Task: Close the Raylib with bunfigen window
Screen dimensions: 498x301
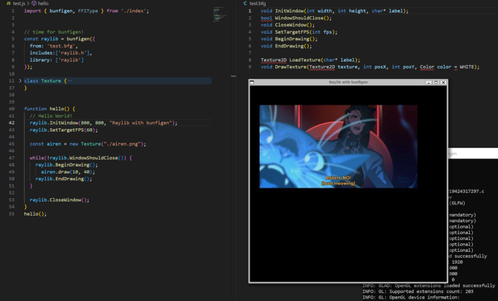Action: (x=443, y=82)
